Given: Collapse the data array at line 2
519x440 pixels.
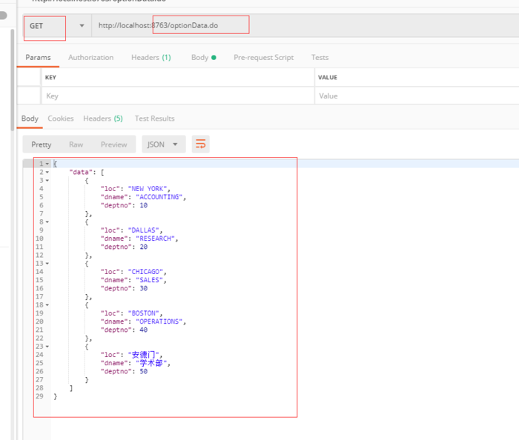Looking at the screenshot, I should (x=47, y=173).
